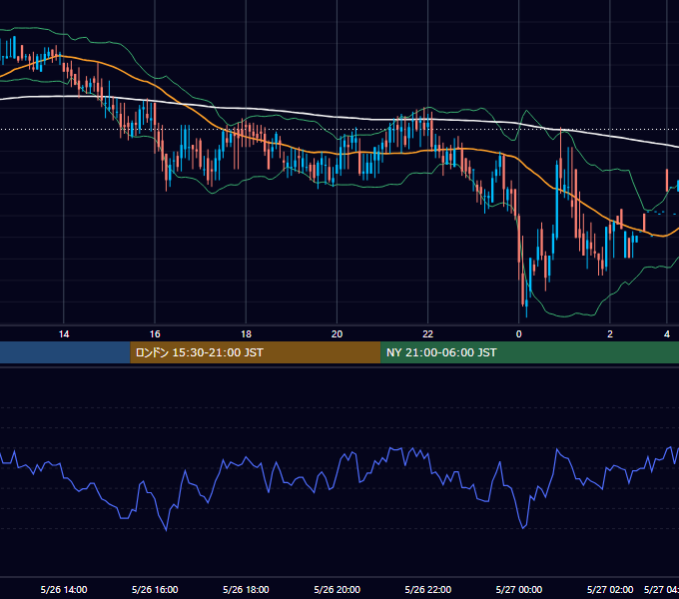
Task: Click the 4 hour axis label
Action: click(667, 334)
